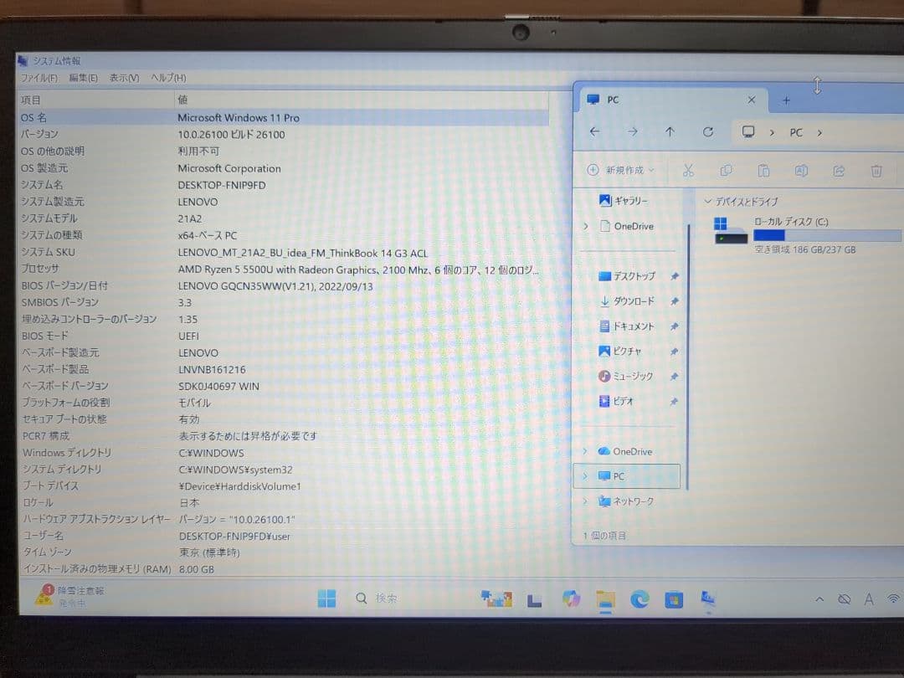Viewport: 904px width, 678px height.
Task: Click the Refresh icon in Explorer address bar
Action: pyautogui.click(x=707, y=131)
